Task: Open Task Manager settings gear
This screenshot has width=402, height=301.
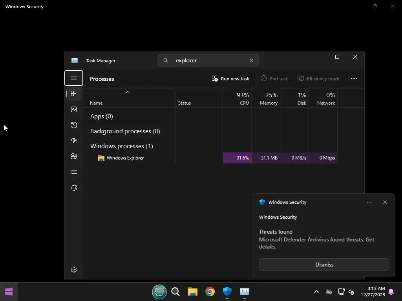Action: [73, 270]
